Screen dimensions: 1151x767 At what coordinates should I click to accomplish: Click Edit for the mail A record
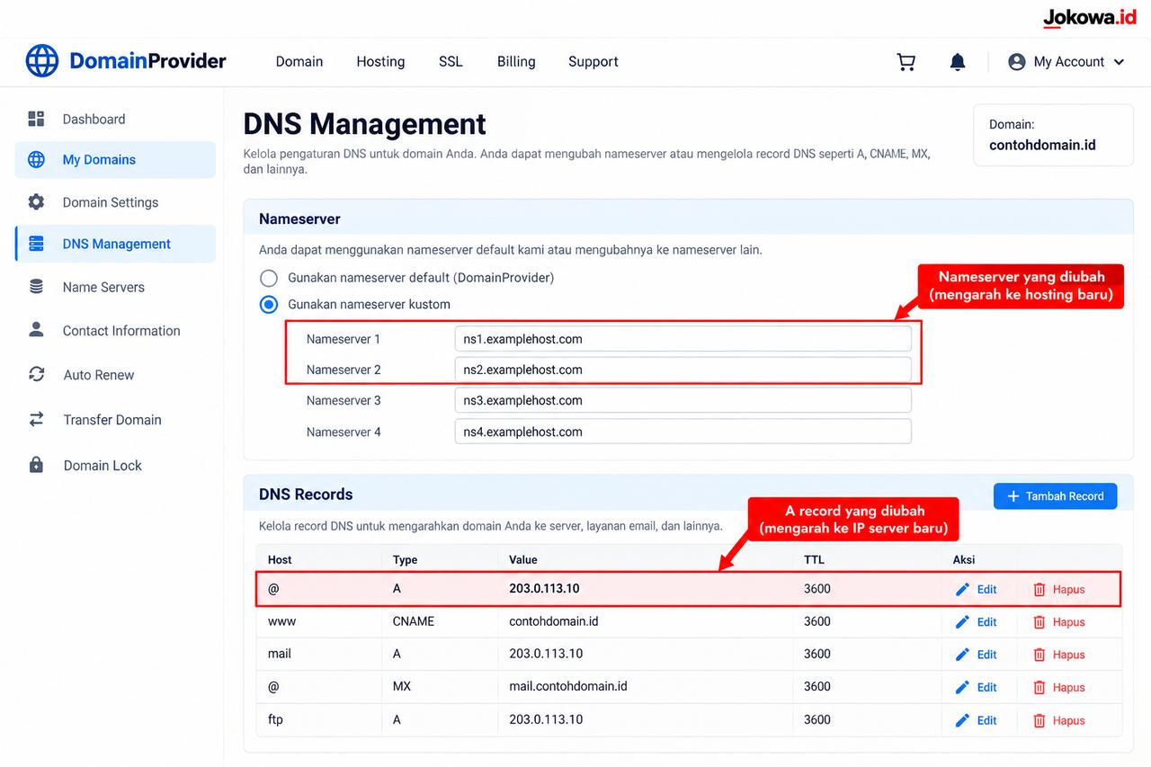(x=976, y=655)
